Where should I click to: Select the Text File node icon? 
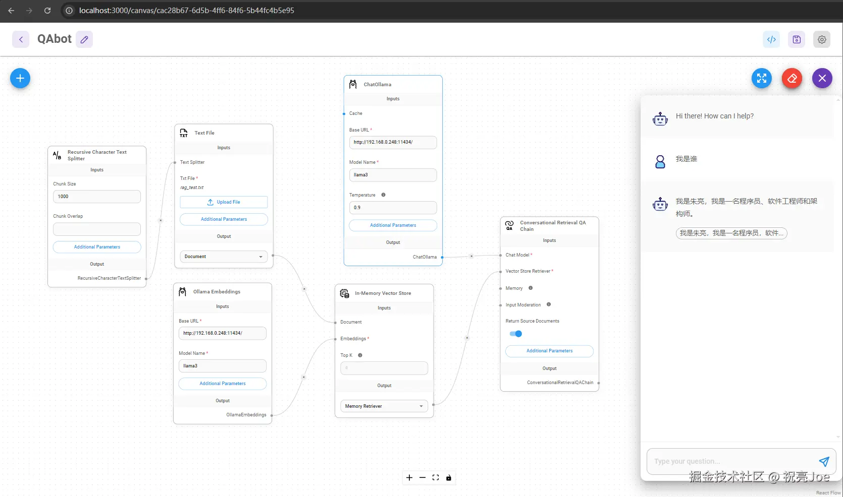coord(184,133)
